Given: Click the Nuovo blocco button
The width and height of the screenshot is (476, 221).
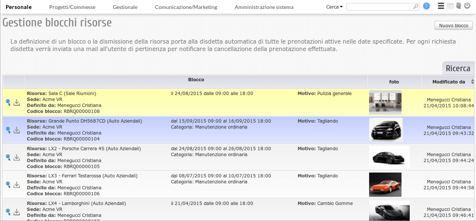Looking at the screenshot, I should point(453,25).
